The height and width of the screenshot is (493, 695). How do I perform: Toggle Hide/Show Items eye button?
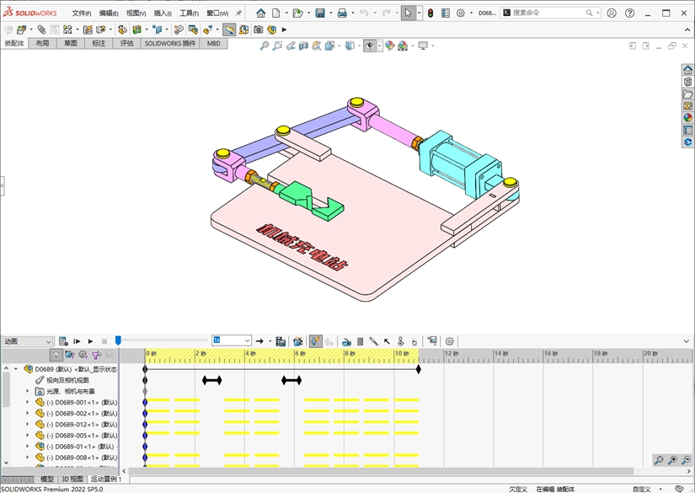(x=370, y=46)
